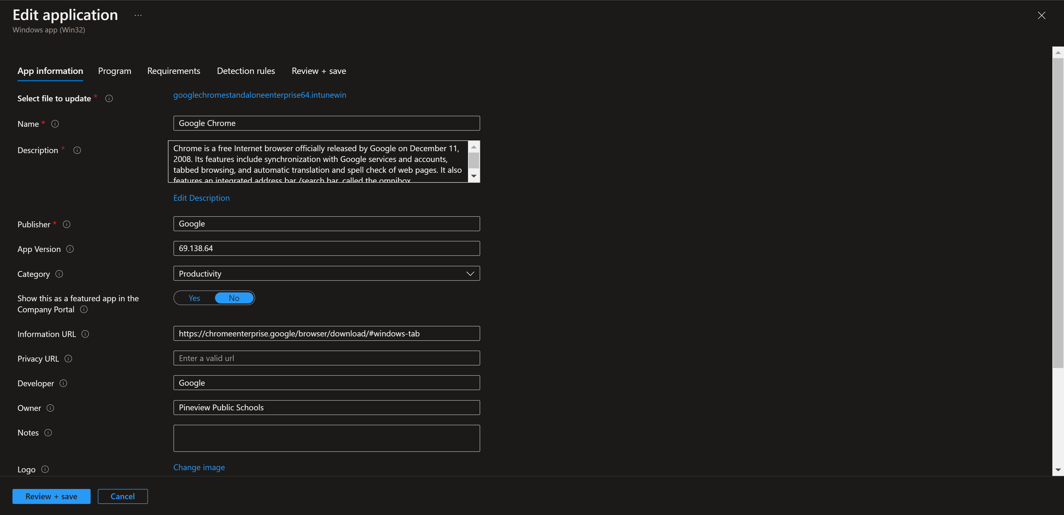Click the Publisher input field

[326, 224]
